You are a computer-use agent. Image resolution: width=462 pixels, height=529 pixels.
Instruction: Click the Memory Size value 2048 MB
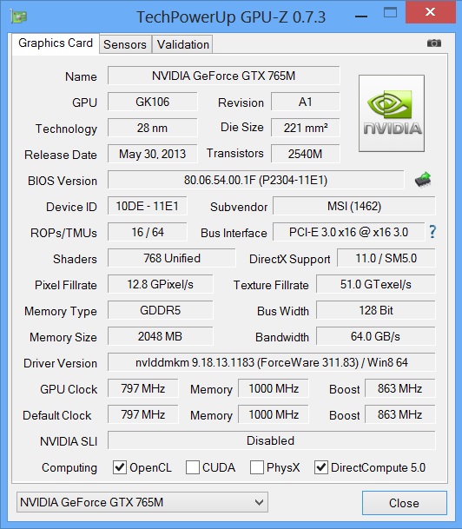tap(160, 336)
